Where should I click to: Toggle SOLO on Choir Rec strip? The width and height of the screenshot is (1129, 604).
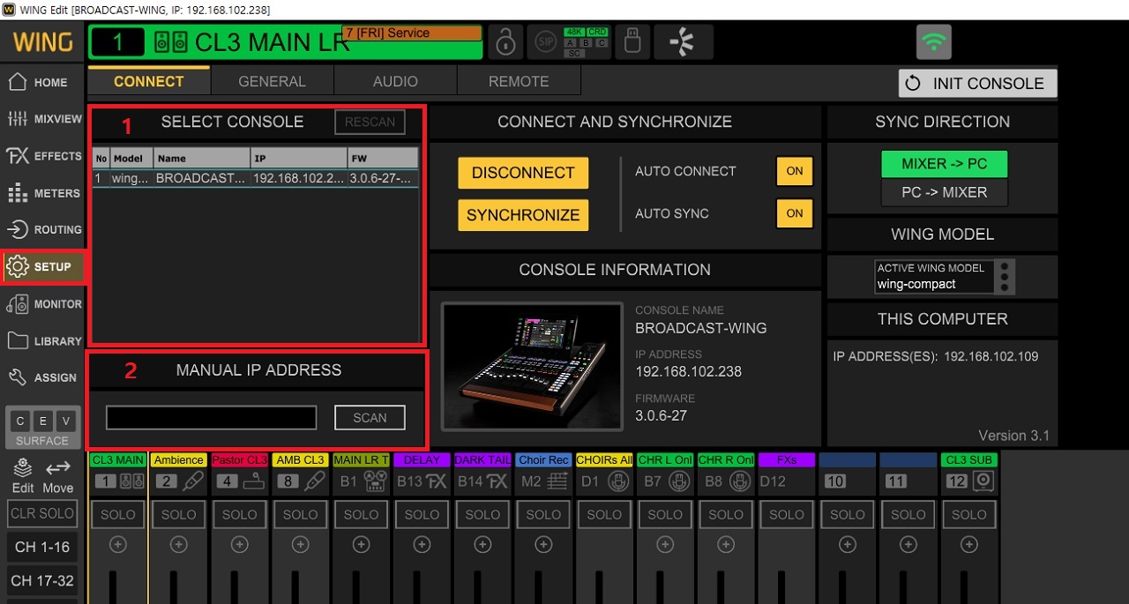click(543, 514)
